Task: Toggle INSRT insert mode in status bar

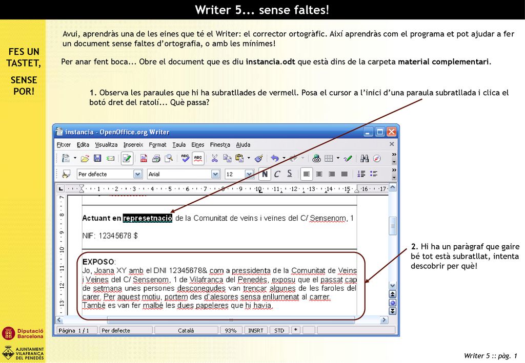Action: pos(255,330)
